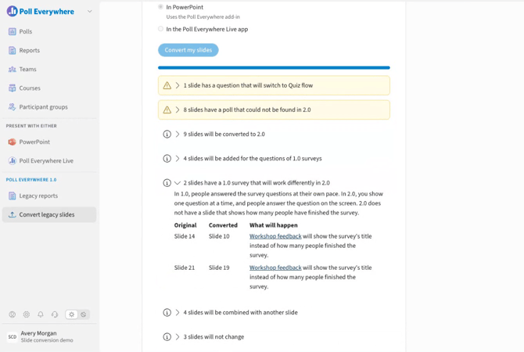Click the Slide 14 cell

coord(185,236)
